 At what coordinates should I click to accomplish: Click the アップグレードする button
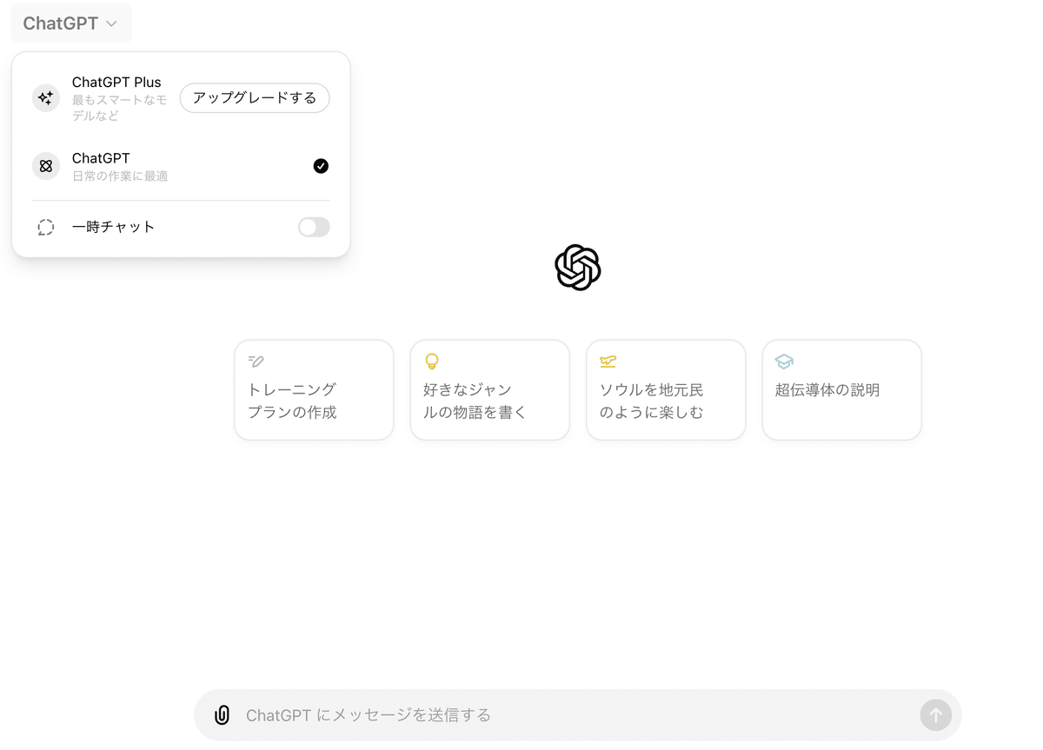coord(255,98)
